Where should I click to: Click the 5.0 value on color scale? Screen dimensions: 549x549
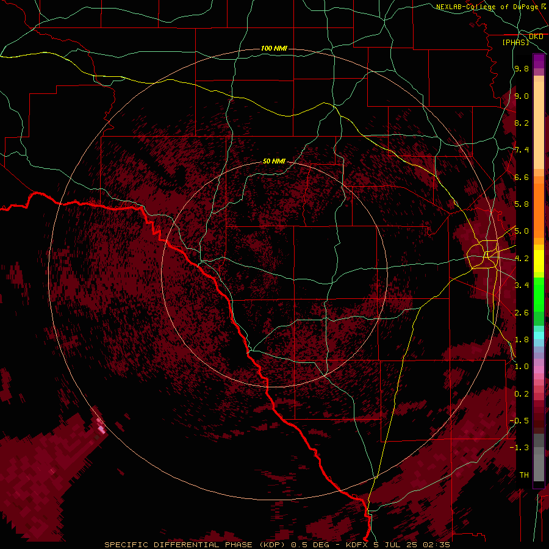tap(522, 231)
